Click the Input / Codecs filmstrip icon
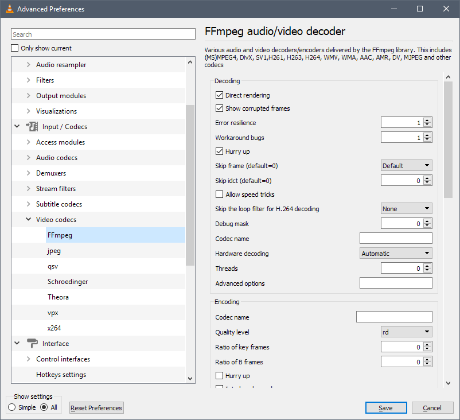This screenshot has height=420, width=460. click(33, 126)
